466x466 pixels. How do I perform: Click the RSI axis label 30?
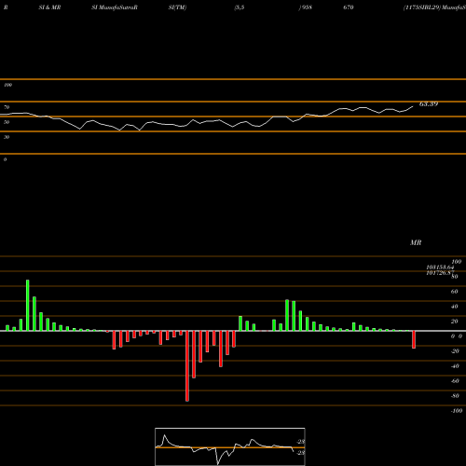click(7, 137)
